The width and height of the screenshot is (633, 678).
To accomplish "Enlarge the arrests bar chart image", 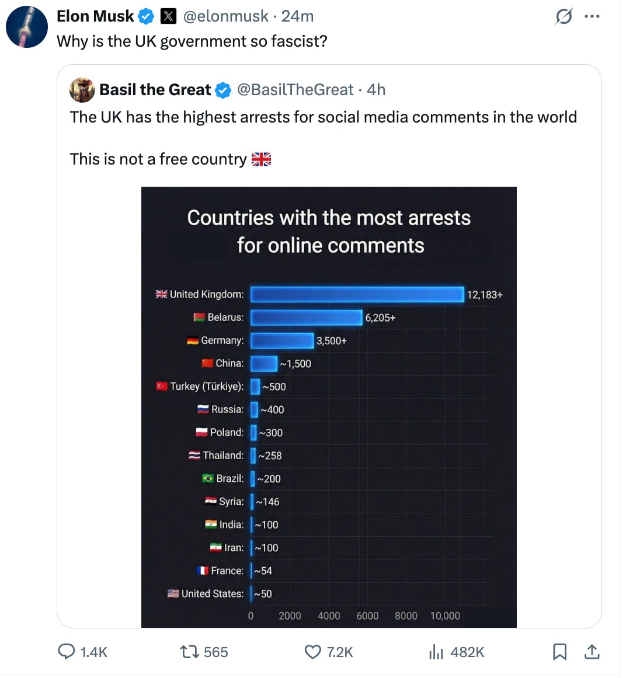I will (x=329, y=407).
